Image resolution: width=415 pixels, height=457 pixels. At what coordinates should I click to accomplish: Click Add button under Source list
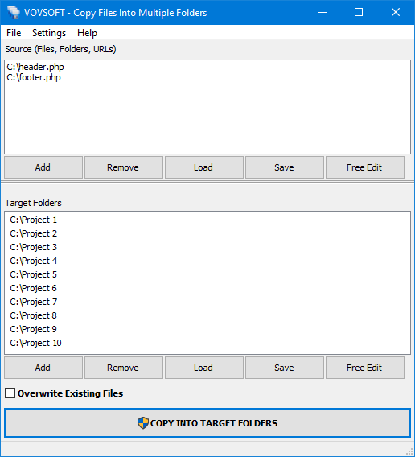(43, 167)
